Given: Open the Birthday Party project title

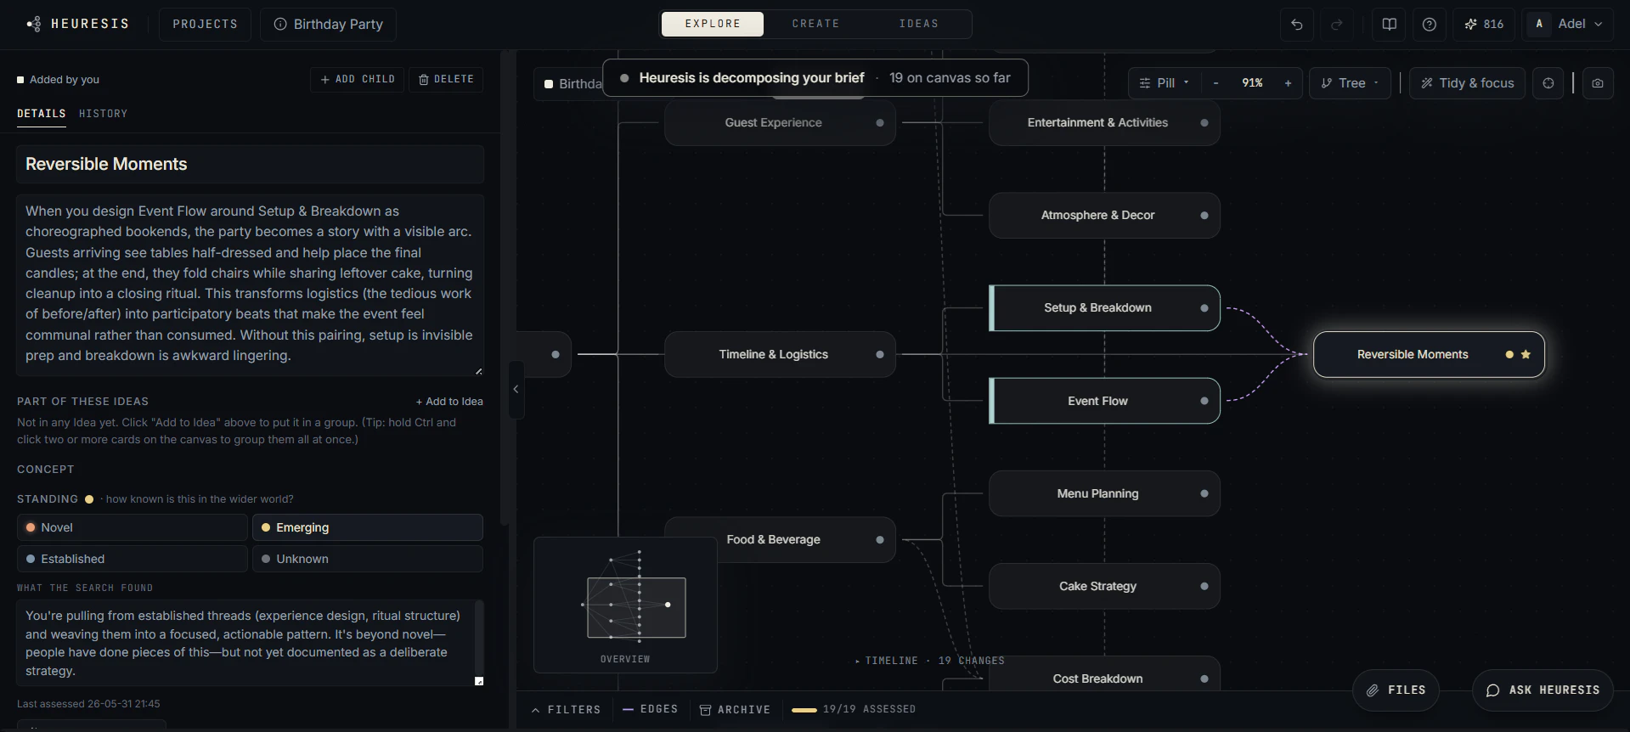Looking at the screenshot, I should pyautogui.click(x=328, y=24).
